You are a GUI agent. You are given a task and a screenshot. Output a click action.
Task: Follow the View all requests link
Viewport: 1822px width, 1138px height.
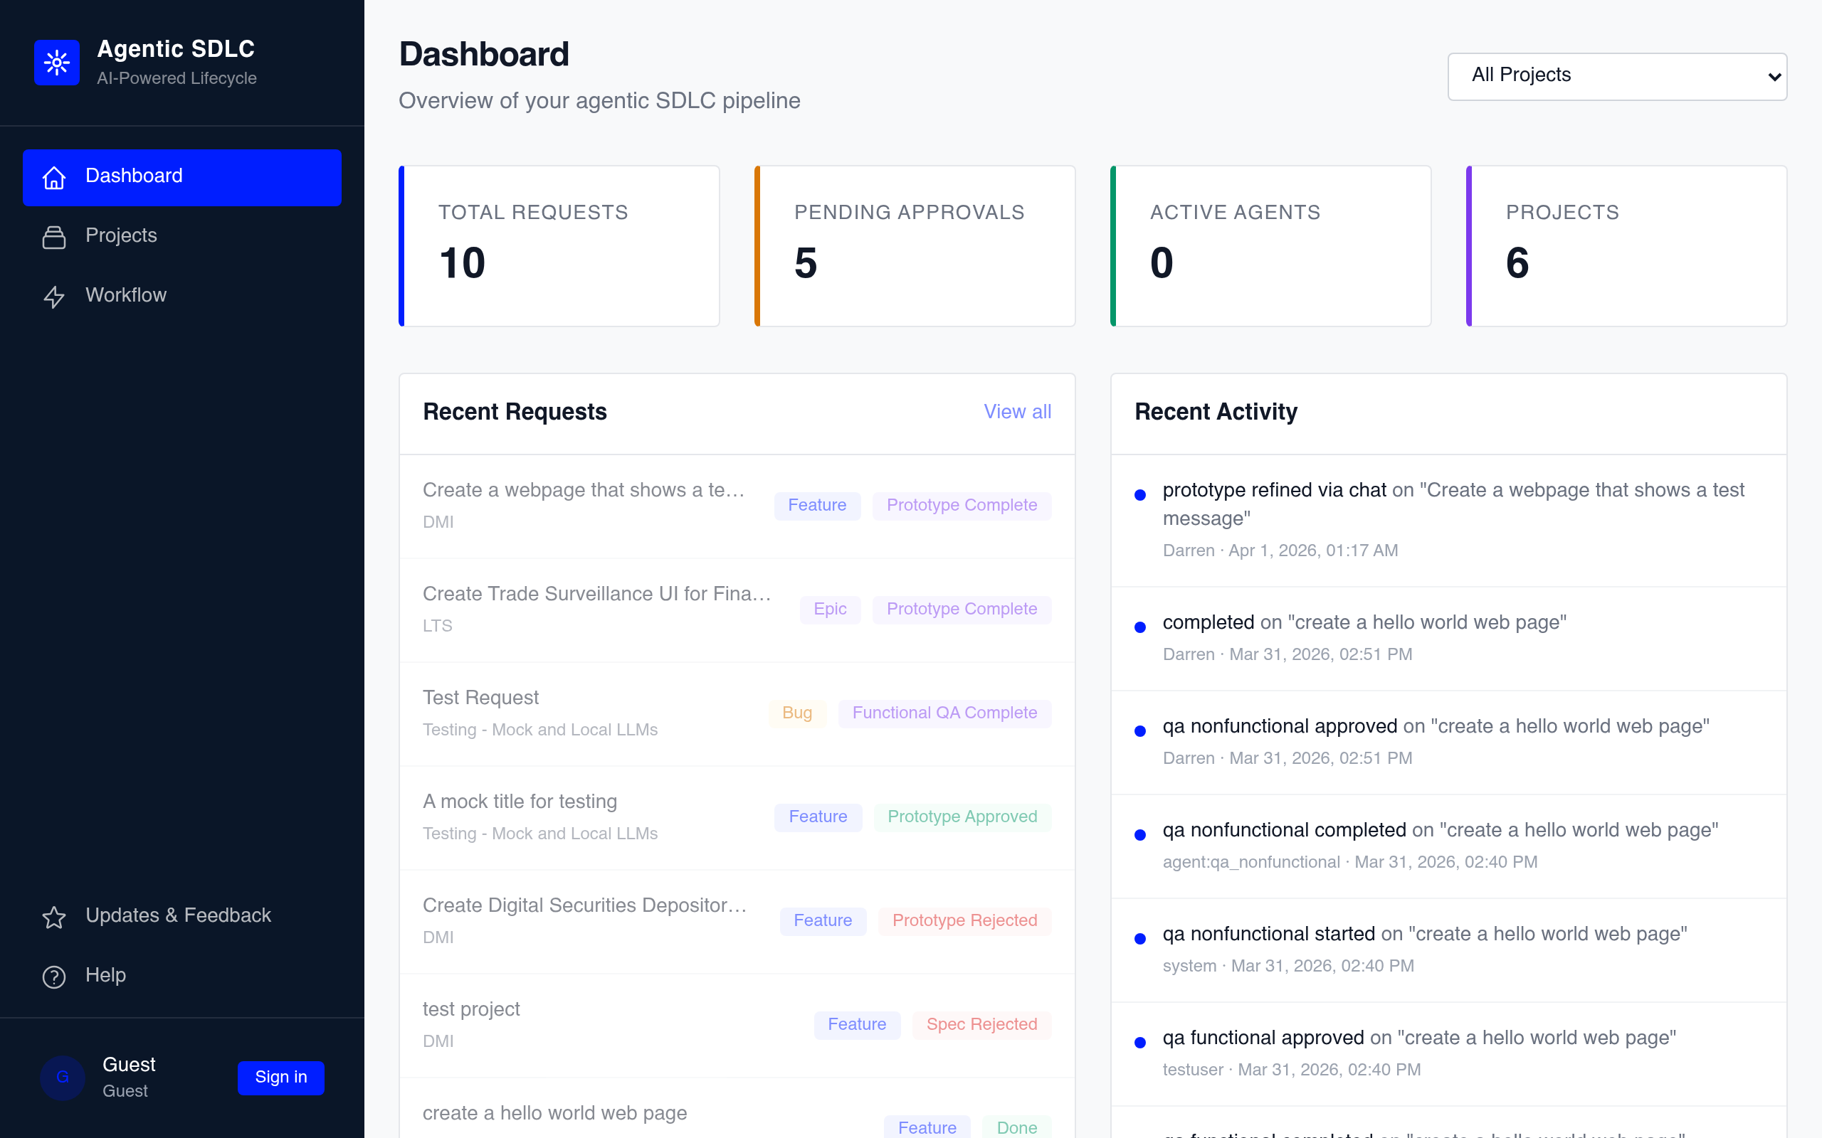point(1016,412)
